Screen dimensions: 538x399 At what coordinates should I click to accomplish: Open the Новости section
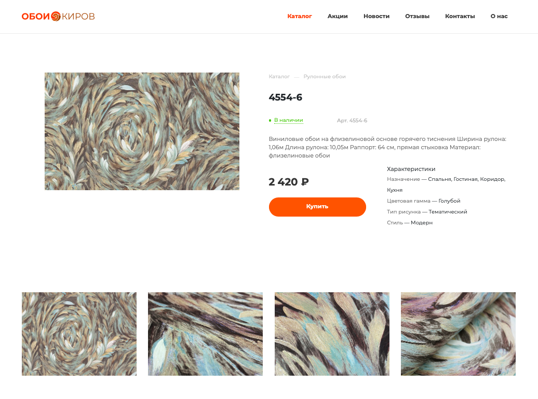(x=376, y=17)
